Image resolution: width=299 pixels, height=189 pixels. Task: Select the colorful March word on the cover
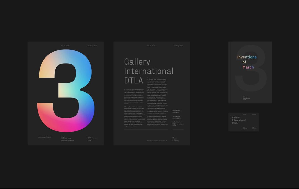tap(248, 67)
